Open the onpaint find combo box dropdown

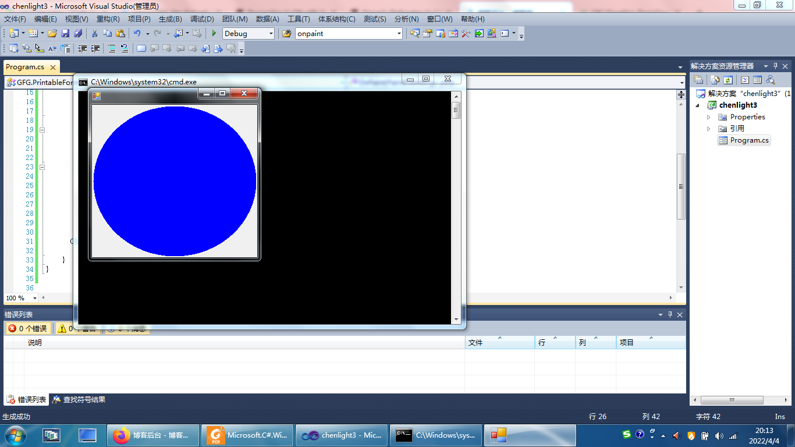(399, 34)
